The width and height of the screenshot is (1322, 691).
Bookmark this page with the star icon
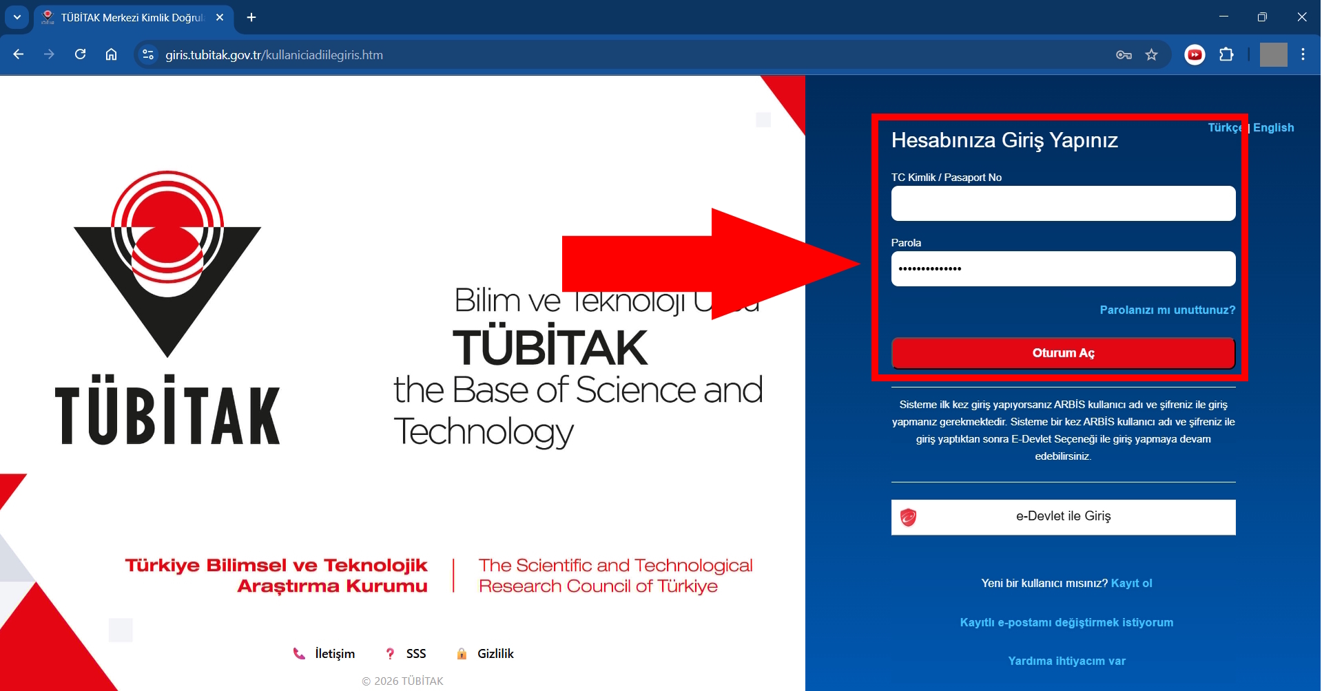click(x=1151, y=55)
